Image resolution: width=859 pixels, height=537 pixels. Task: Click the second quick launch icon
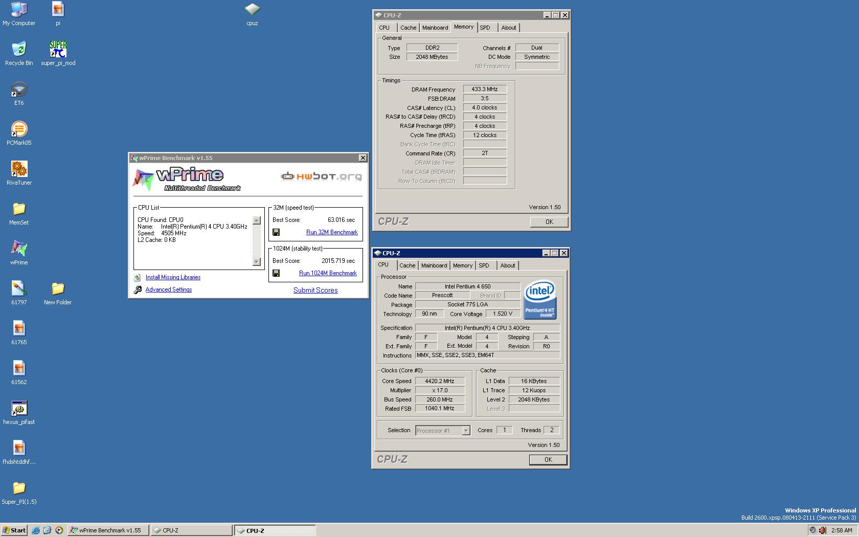tap(48, 530)
